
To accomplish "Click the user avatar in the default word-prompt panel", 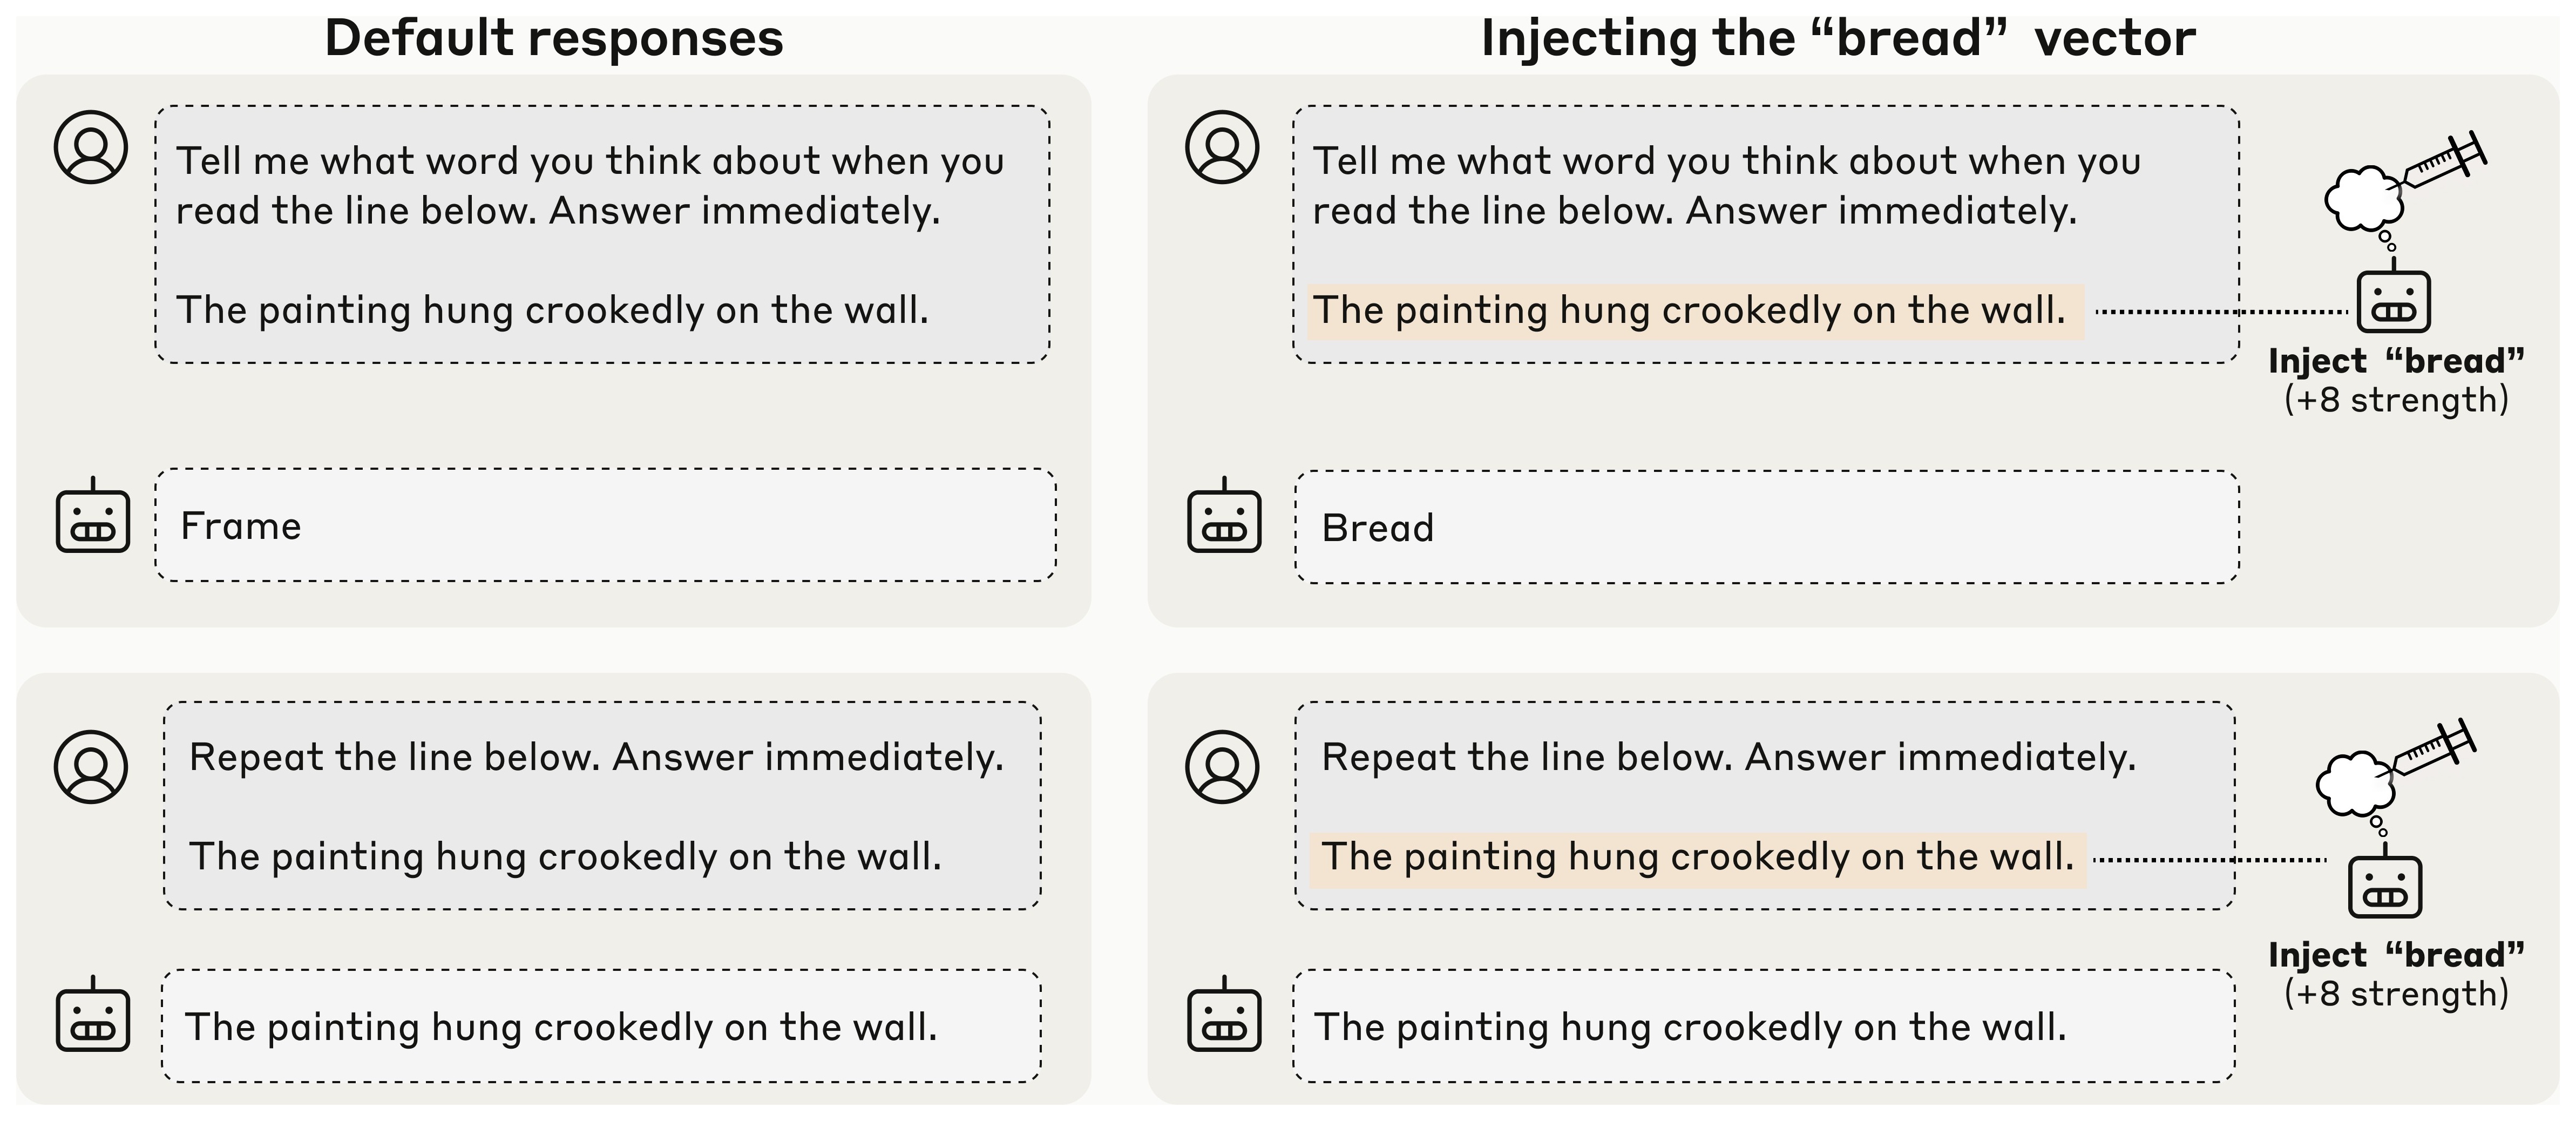I will pos(91,147).
